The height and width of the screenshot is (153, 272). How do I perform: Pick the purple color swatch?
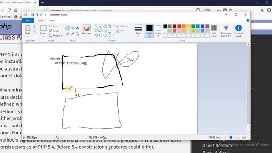tap(207, 26)
